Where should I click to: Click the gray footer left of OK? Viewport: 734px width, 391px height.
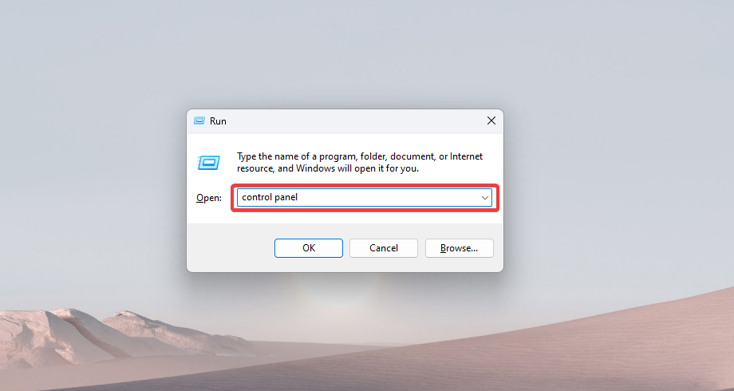[x=230, y=247]
